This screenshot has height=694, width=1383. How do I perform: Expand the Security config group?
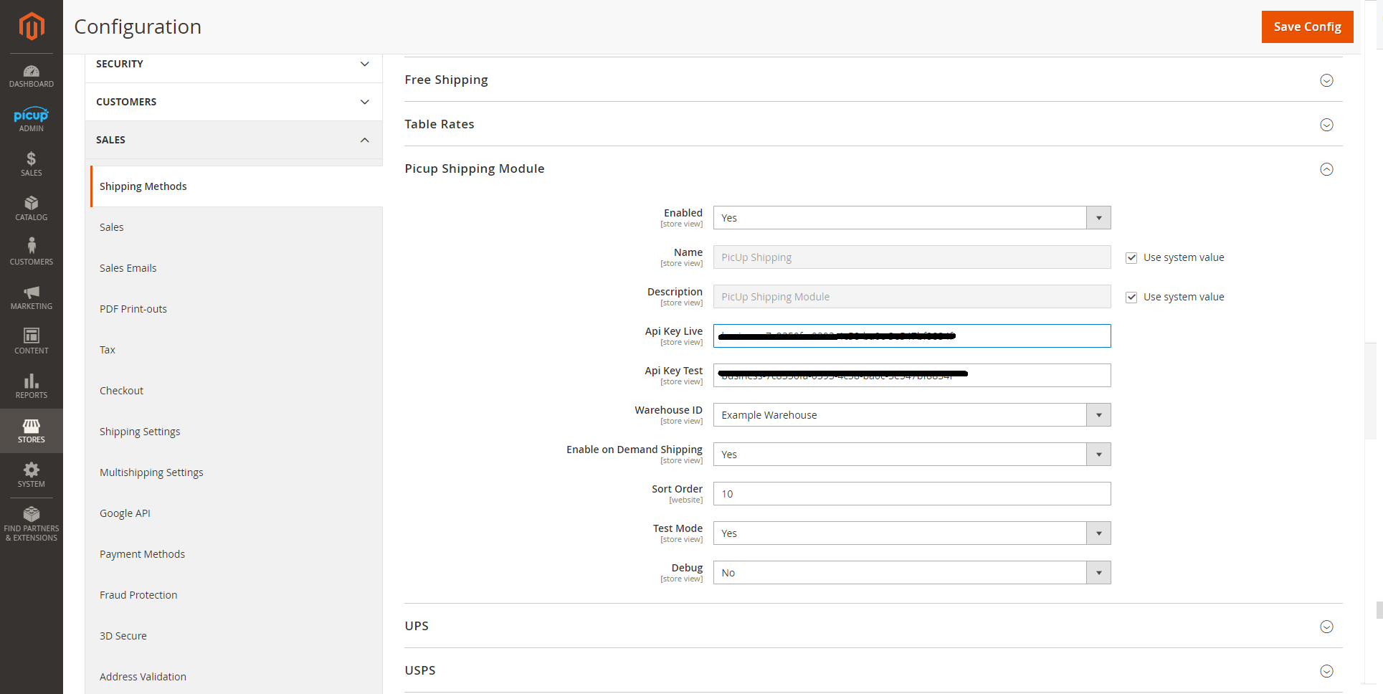(234, 64)
